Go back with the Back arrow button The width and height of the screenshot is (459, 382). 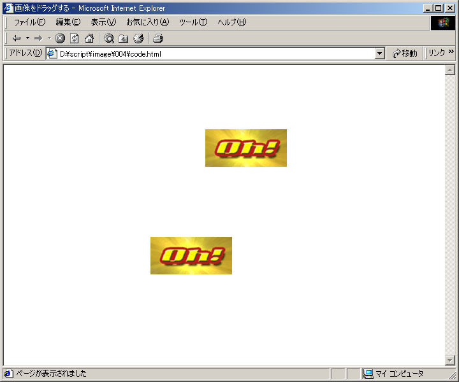click(17, 38)
